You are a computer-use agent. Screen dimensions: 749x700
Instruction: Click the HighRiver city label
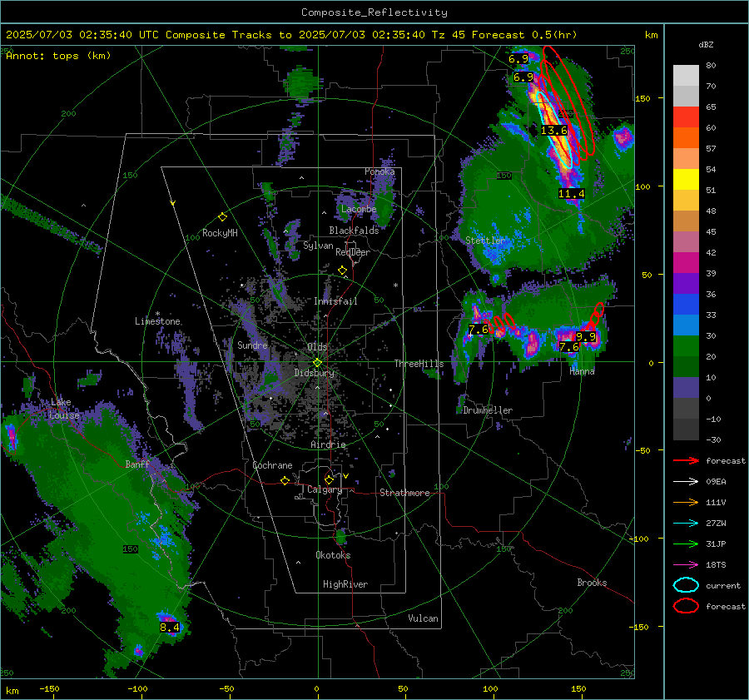[x=345, y=584]
